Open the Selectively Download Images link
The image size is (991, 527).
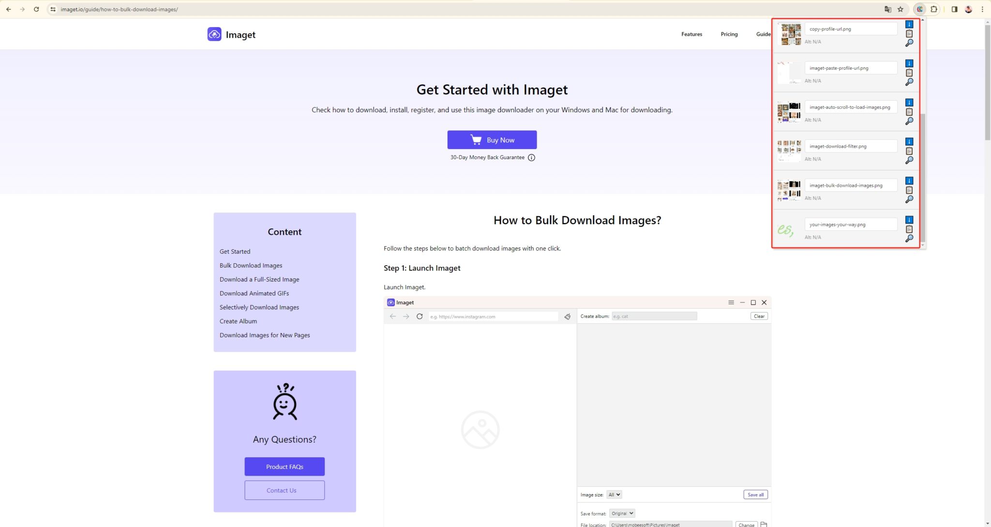click(x=259, y=307)
